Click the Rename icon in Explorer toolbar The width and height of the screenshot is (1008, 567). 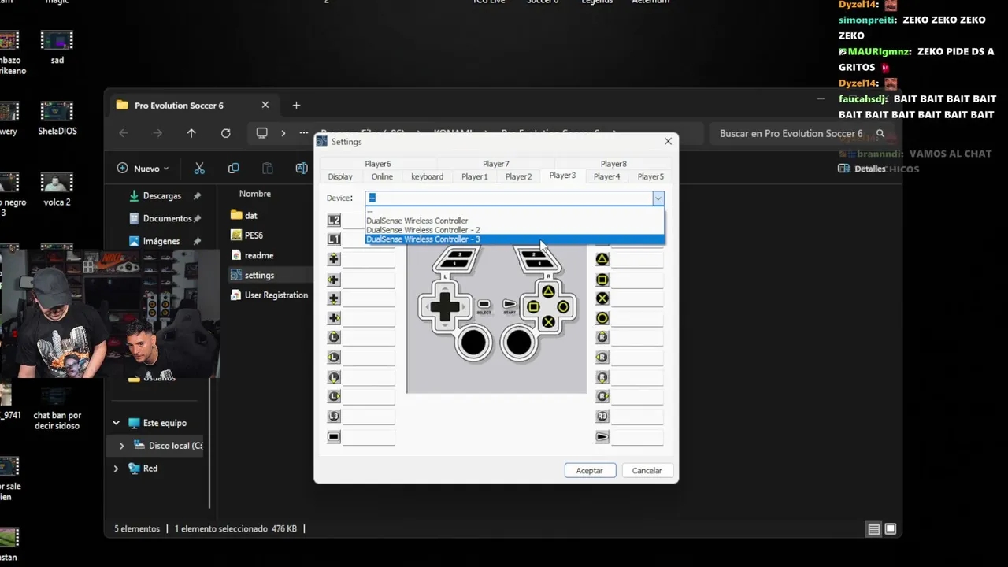(x=302, y=169)
